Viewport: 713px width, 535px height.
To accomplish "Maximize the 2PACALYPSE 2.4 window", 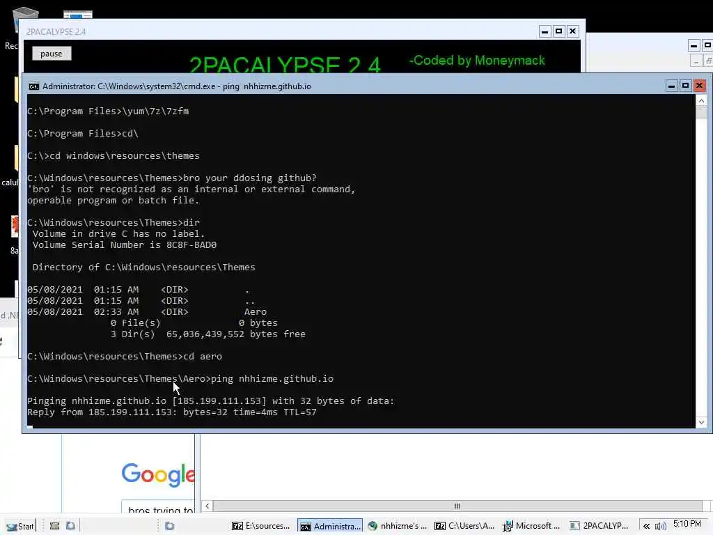I will [559, 31].
